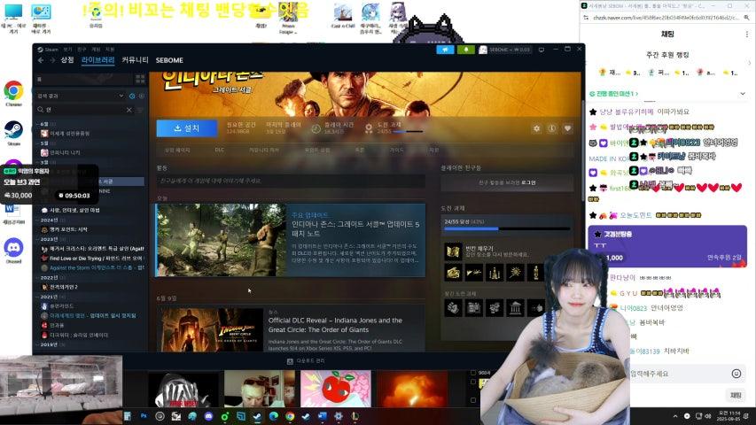Open the library collections grid view icon
Image resolution: width=756 pixels, height=425 pixels.
pos(140,79)
